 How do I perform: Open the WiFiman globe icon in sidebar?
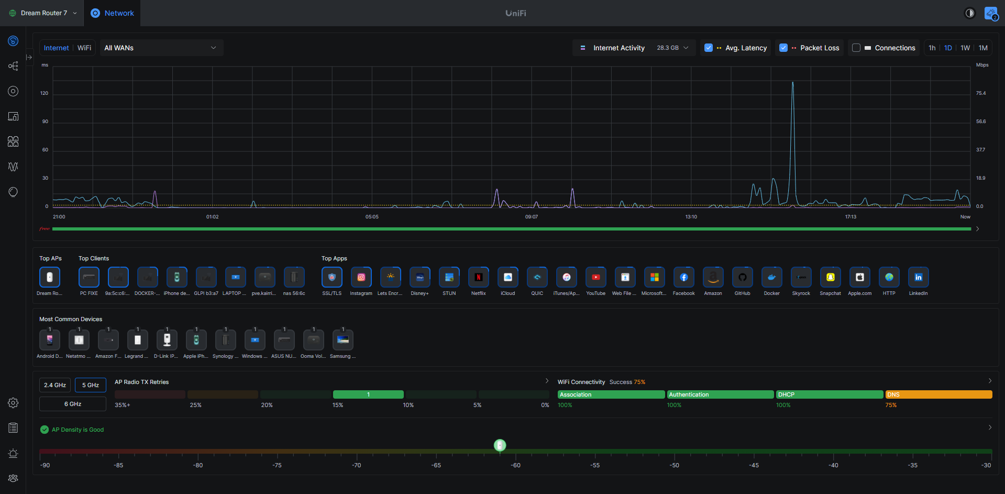(x=13, y=192)
